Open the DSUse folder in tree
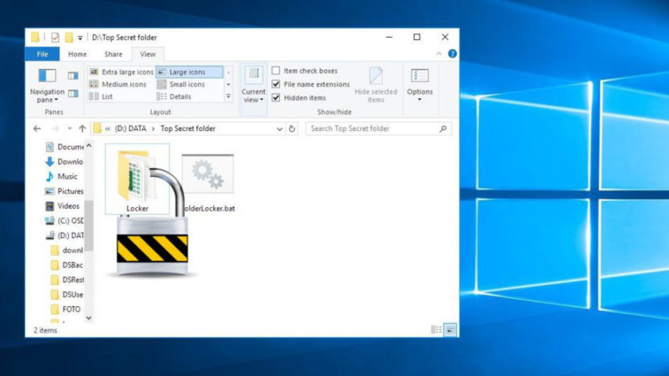This screenshot has width=669, height=376. (67, 295)
